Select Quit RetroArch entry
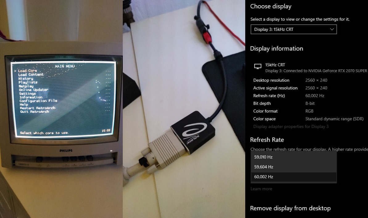The image size is (368, 218). (x=35, y=112)
